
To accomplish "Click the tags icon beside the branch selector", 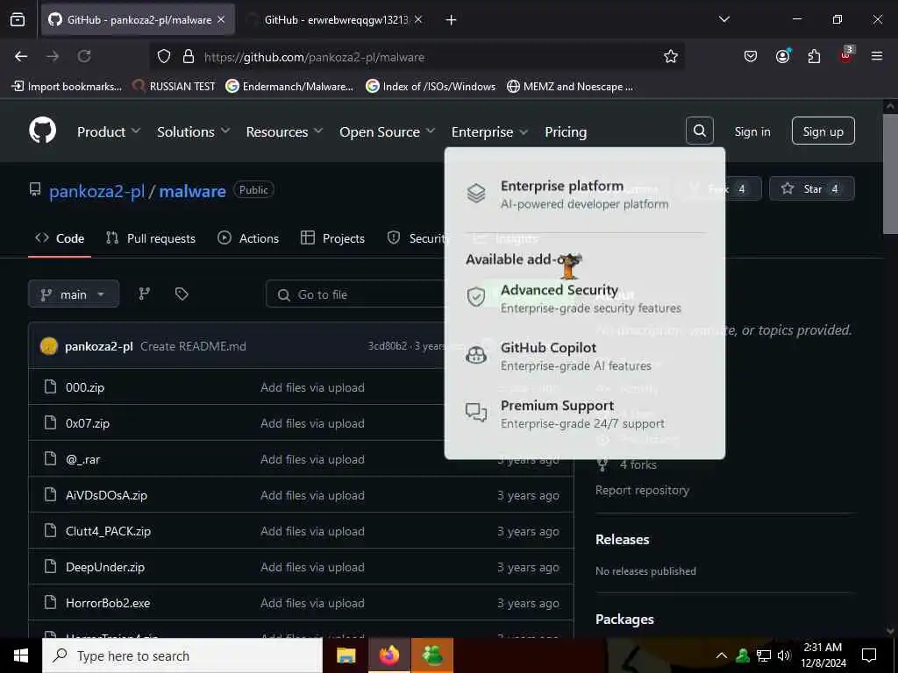I will click(182, 294).
